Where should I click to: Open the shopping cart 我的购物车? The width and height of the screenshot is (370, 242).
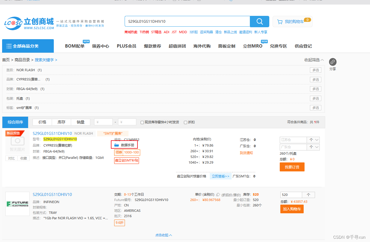(292, 22)
